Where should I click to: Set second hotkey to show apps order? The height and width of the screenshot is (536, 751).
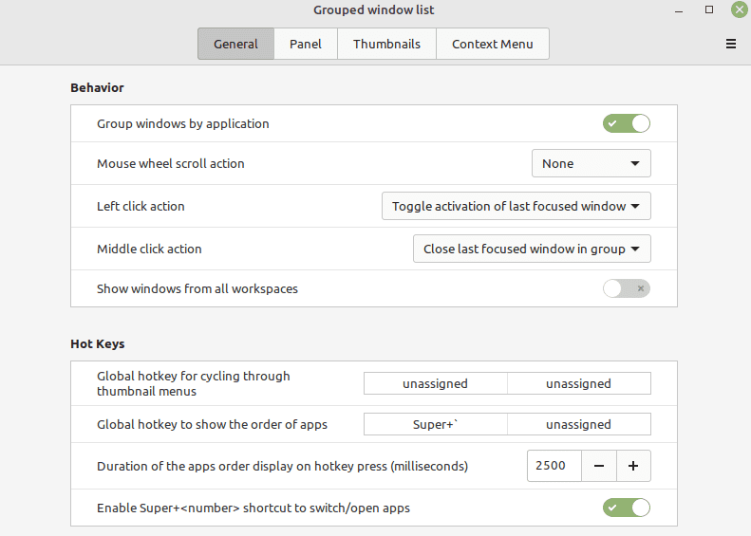click(578, 424)
